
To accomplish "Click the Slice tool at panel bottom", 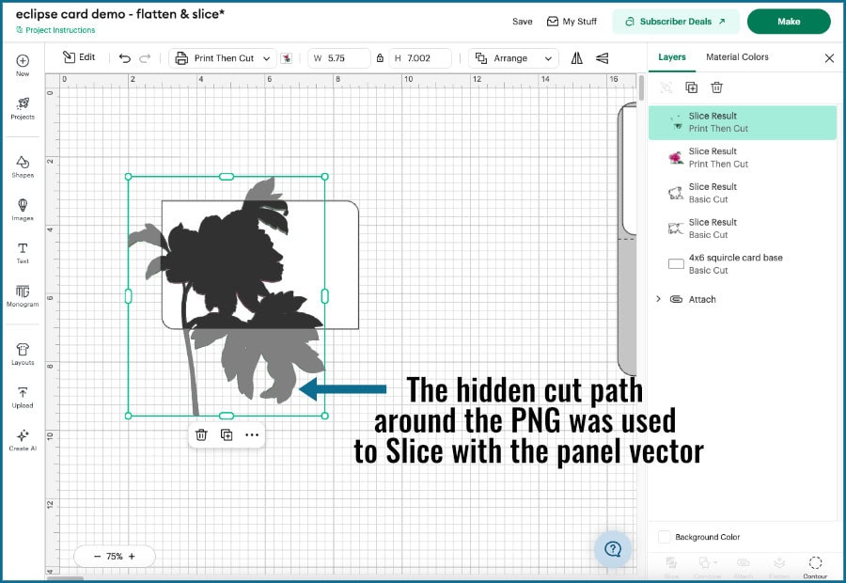I will (x=671, y=567).
